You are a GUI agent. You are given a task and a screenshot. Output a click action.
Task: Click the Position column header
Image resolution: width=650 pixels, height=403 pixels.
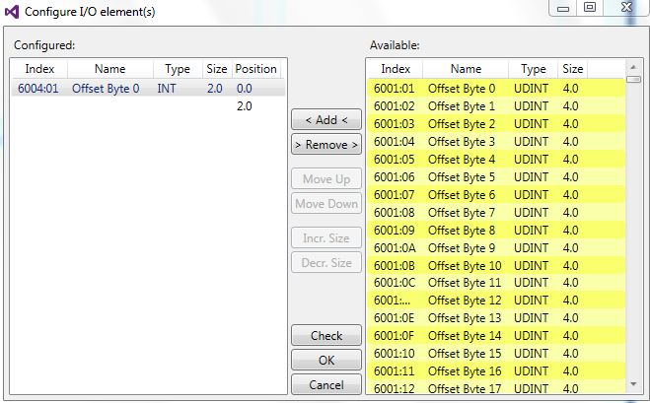(x=256, y=69)
